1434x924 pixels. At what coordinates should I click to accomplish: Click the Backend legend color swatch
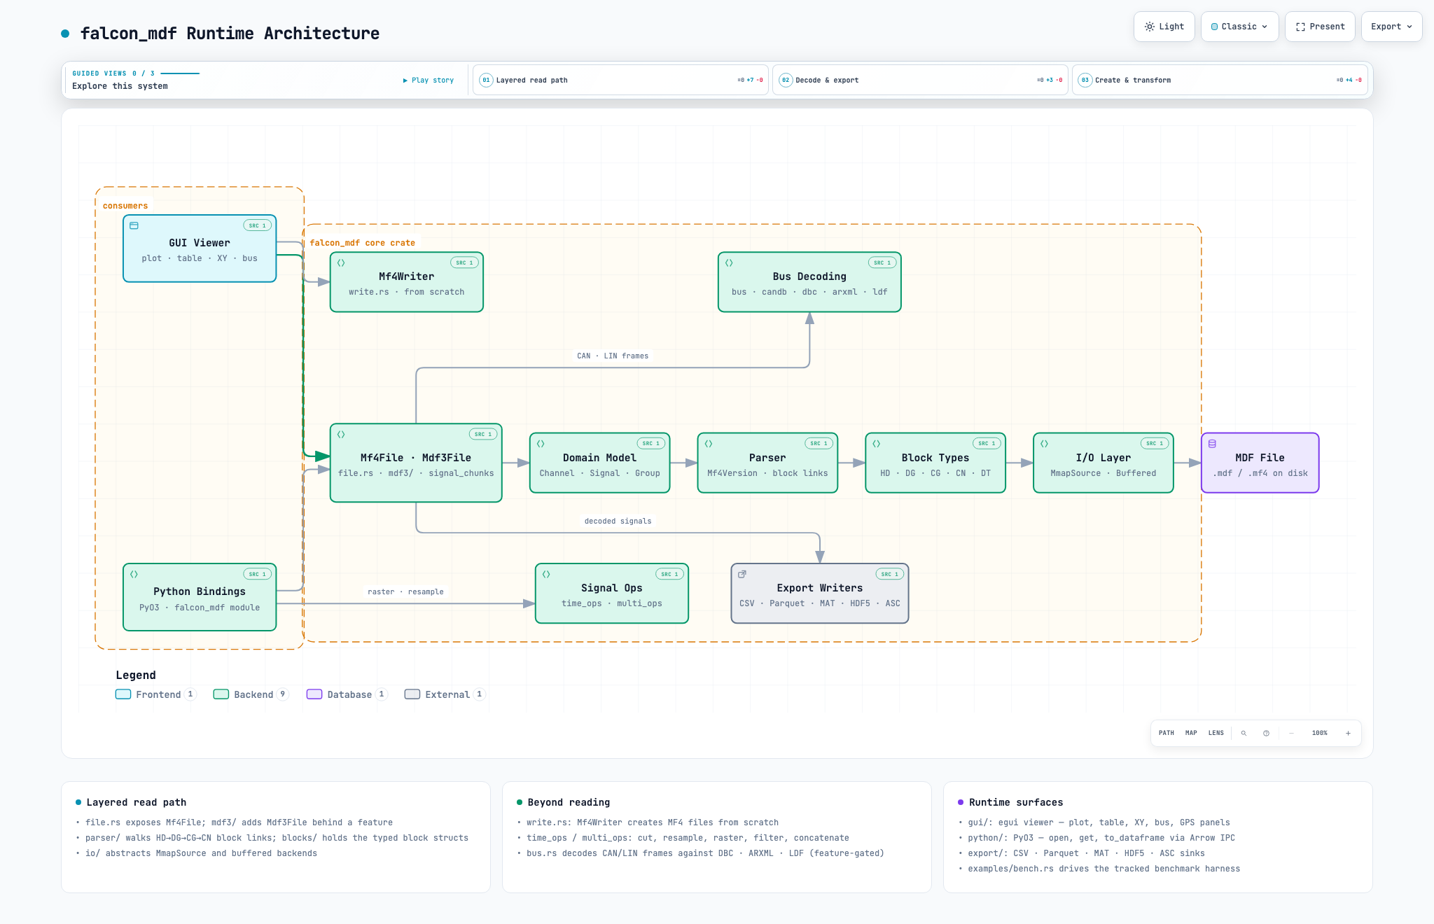click(x=221, y=694)
